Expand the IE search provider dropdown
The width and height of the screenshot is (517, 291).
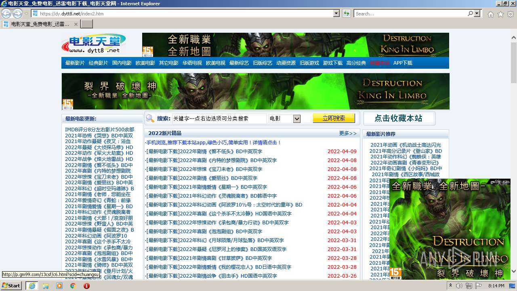477,13
